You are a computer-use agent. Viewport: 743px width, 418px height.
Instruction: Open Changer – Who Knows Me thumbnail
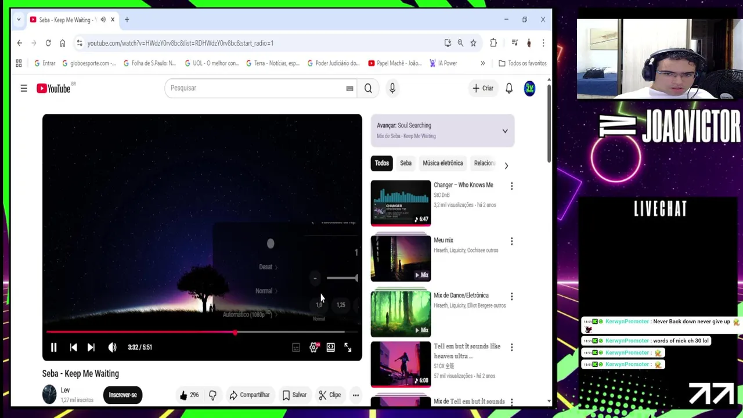[401, 203]
